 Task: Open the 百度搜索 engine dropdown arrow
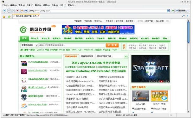point(188,11)
